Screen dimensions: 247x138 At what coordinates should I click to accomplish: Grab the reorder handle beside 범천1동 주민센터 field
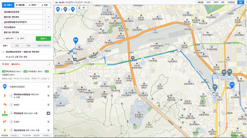coord(44,32)
